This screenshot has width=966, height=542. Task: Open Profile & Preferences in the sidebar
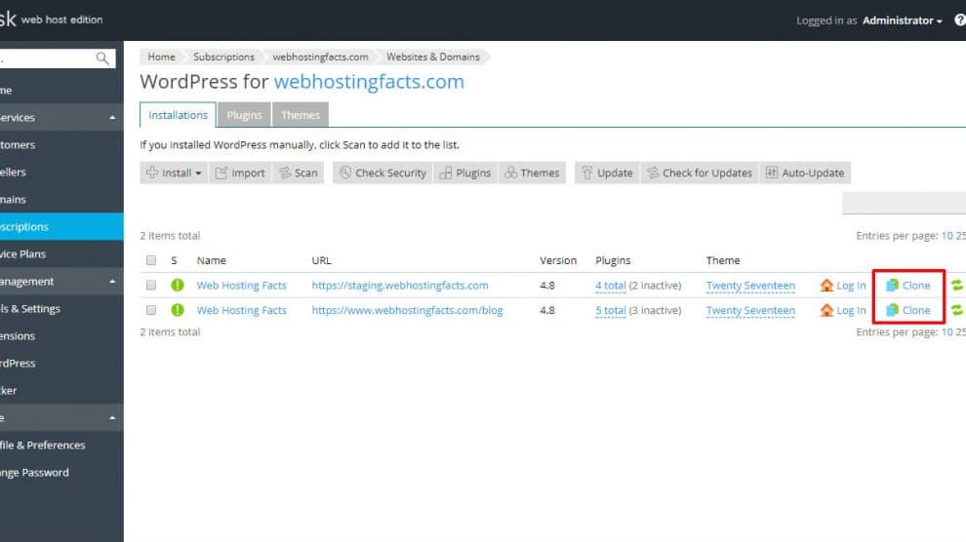[x=61, y=445]
